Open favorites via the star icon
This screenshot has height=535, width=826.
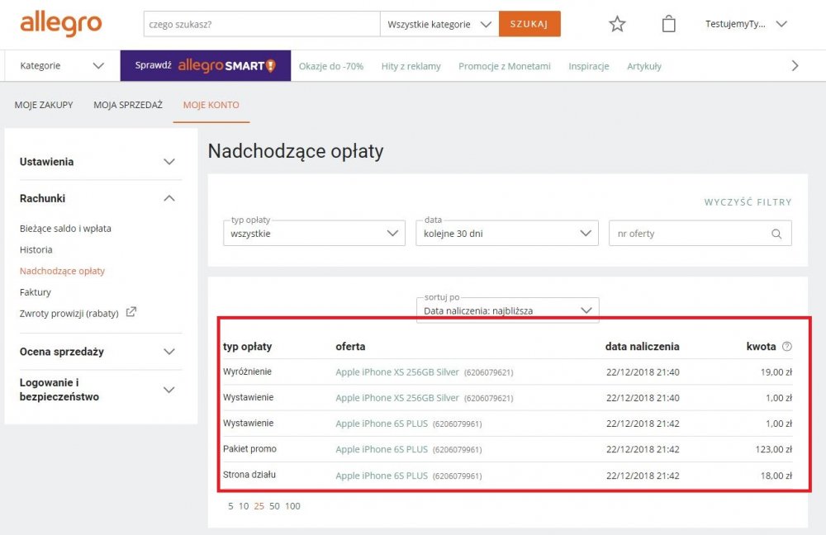(x=617, y=24)
